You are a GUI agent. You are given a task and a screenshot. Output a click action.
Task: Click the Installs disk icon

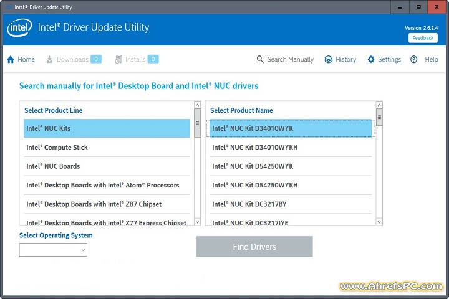pyautogui.click(x=118, y=59)
